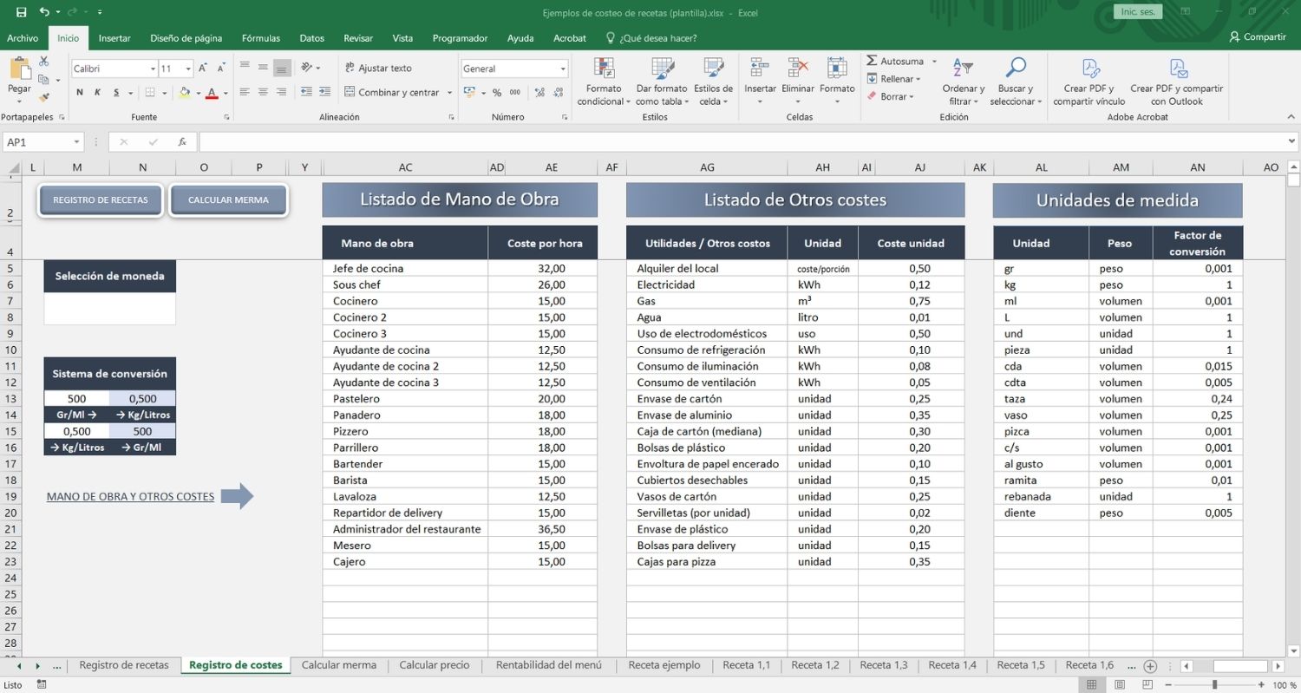Click the REGISTRO DE RECETAS button
1301x693 pixels.
point(101,200)
